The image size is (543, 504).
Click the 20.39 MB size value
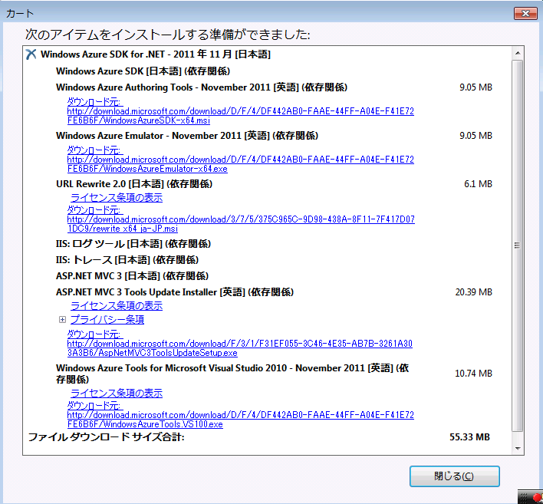pyautogui.click(x=473, y=292)
